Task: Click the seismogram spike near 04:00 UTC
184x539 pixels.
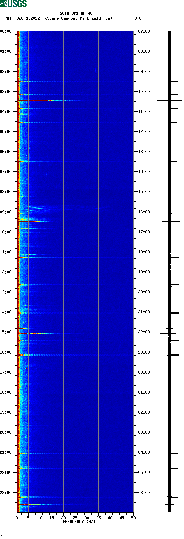Action: click(x=174, y=454)
